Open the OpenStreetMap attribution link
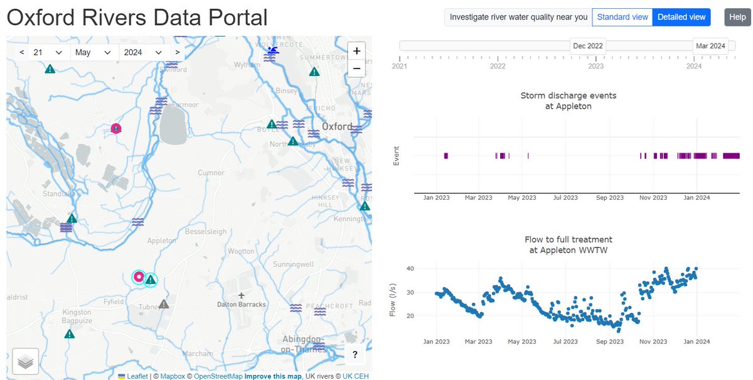This screenshot has height=380, width=753. coord(218,376)
